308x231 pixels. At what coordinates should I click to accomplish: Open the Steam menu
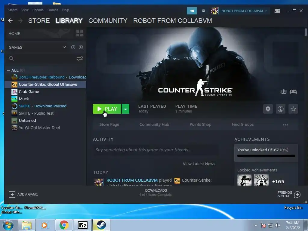coord(13,10)
